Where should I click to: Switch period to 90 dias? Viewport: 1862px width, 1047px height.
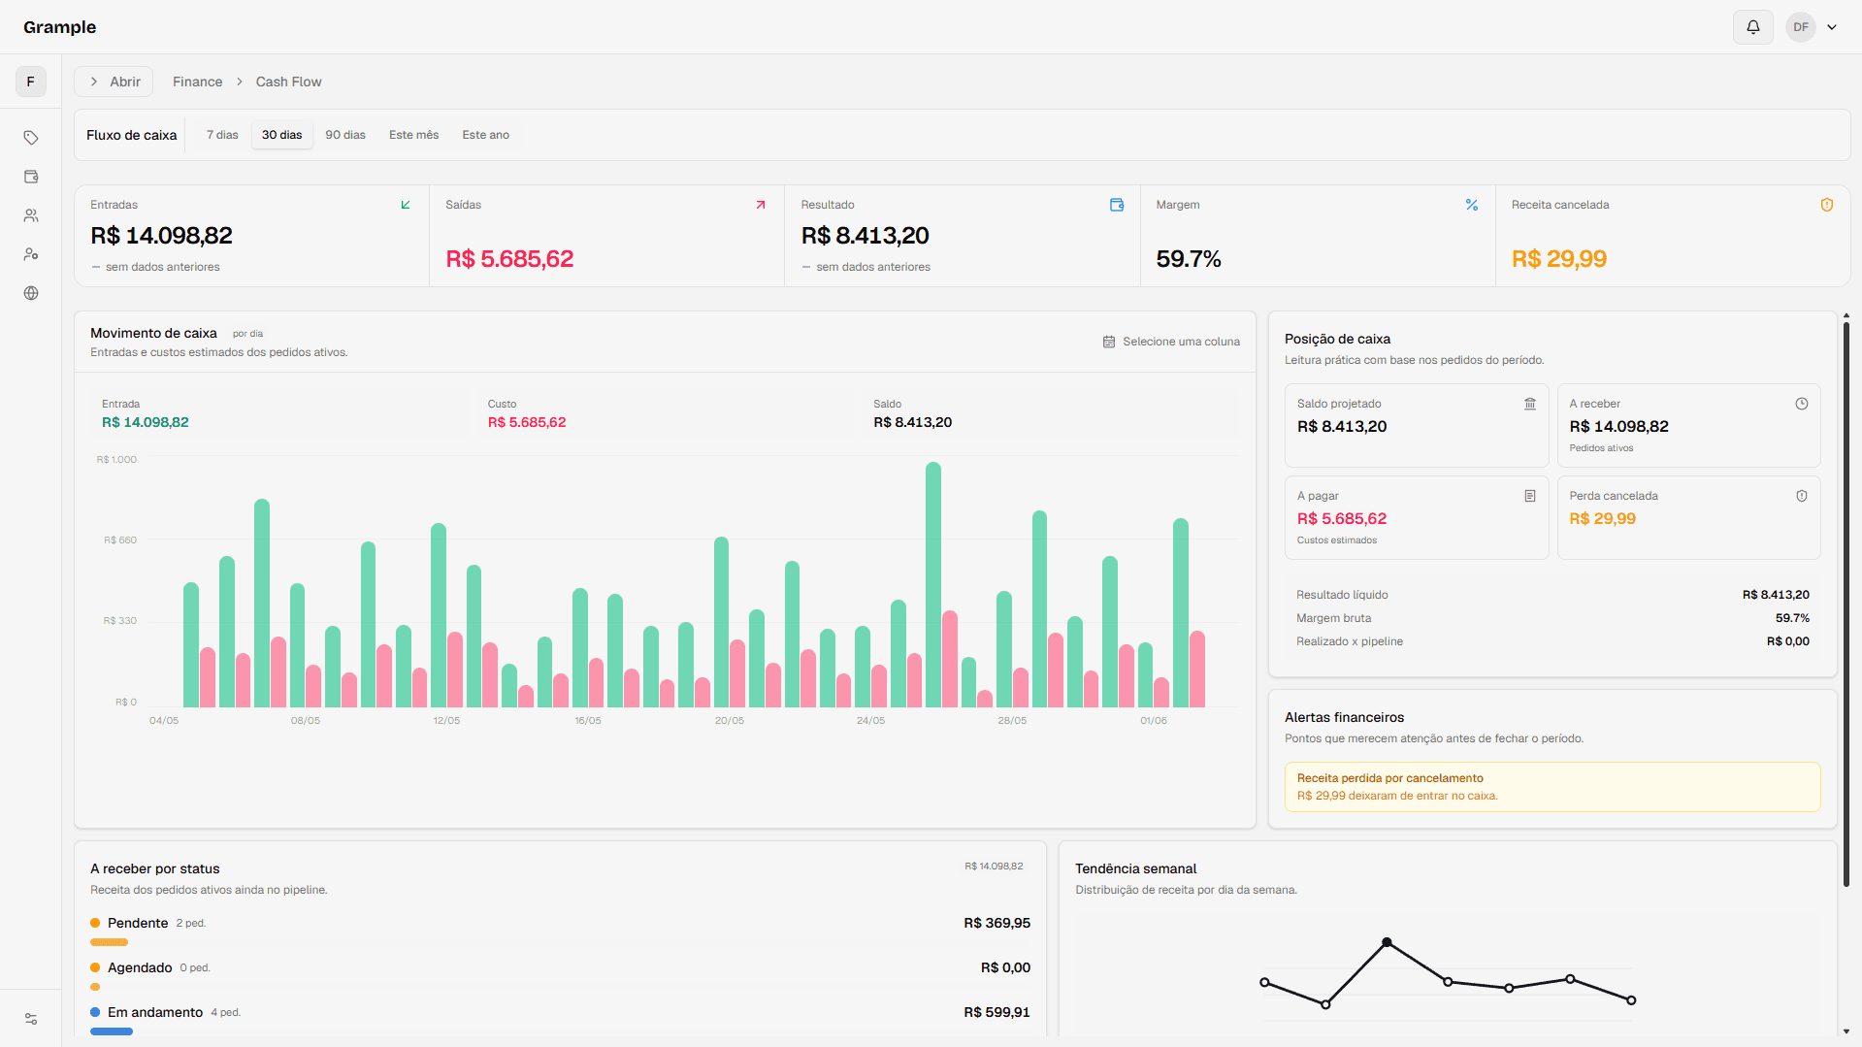[345, 135]
